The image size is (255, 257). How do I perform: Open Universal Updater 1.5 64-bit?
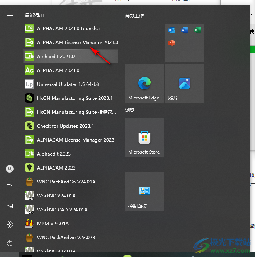point(68,84)
